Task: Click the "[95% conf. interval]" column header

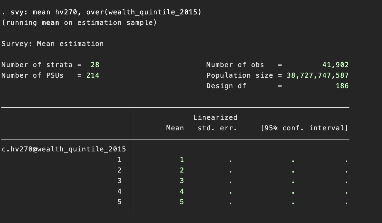Action: coord(304,128)
